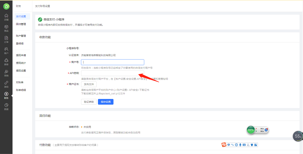Open the 订单 (orders) sidebar icon
The image size is (303, 154).
click(6, 40)
